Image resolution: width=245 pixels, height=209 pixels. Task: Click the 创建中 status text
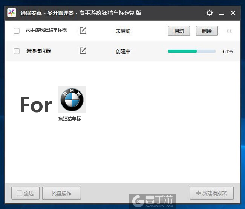pyautogui.click(x=123, y=51)
